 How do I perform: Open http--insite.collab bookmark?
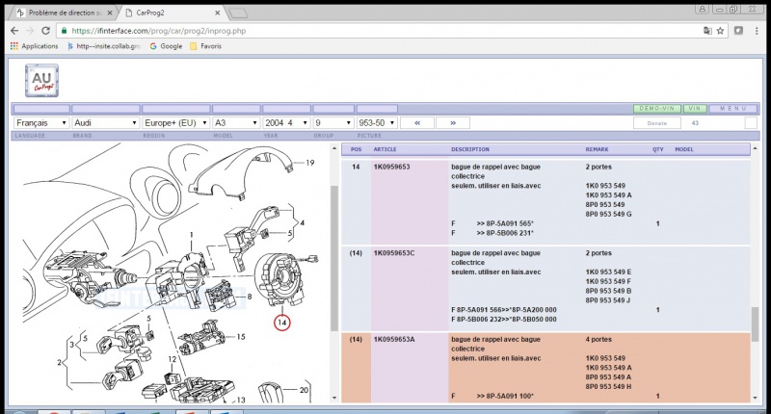[104, 46]
